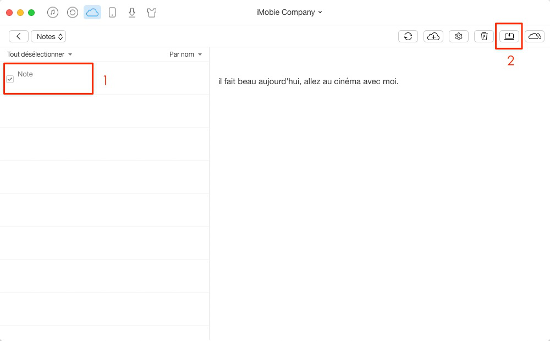Close the window with red button
This screenshot has height=341, width=550.
pos(9,13)
